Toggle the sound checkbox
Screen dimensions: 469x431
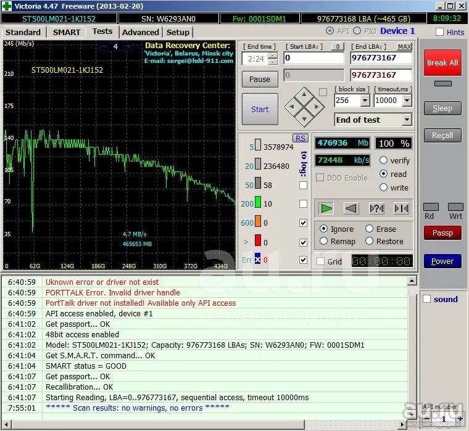click(427, 299)
